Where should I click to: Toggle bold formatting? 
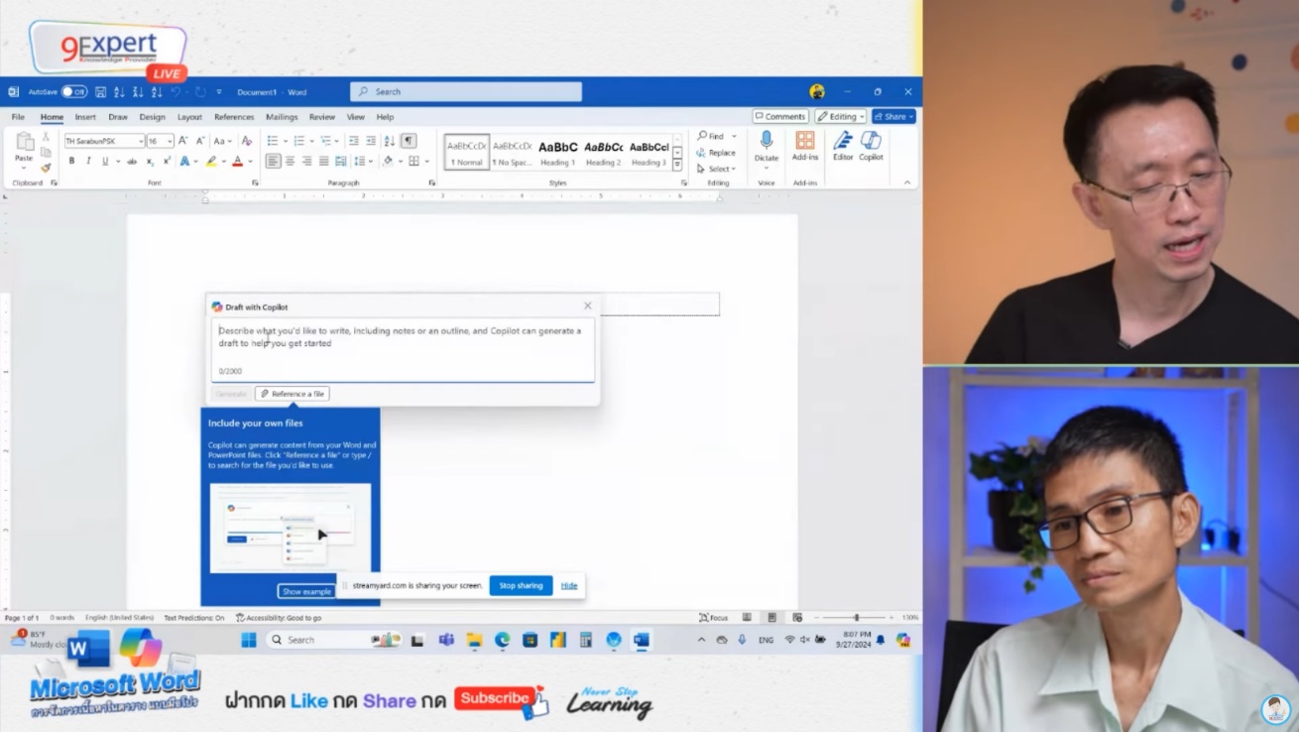click(71, 160)
